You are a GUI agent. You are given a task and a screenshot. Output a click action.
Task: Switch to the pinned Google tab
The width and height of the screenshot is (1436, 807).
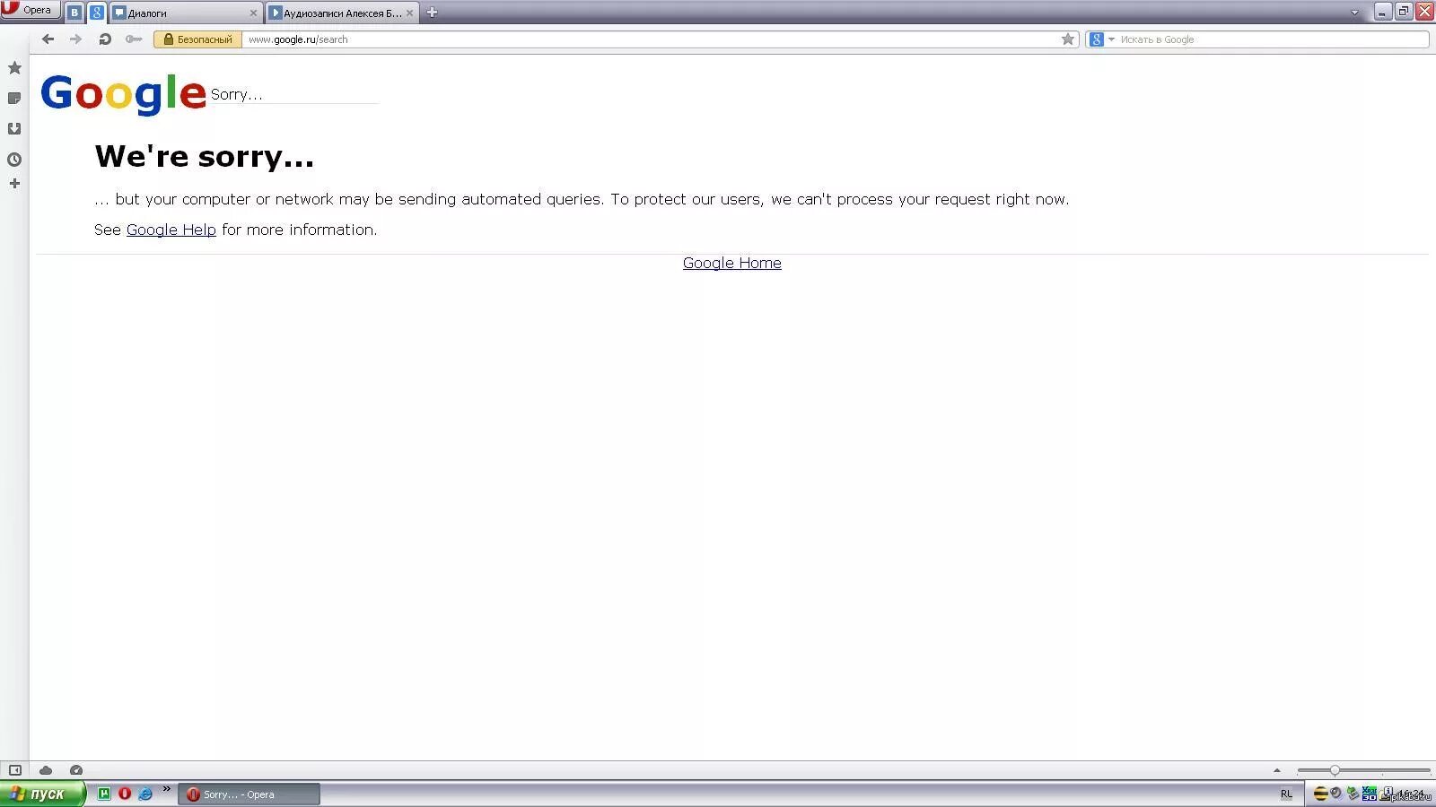[96, 13]
